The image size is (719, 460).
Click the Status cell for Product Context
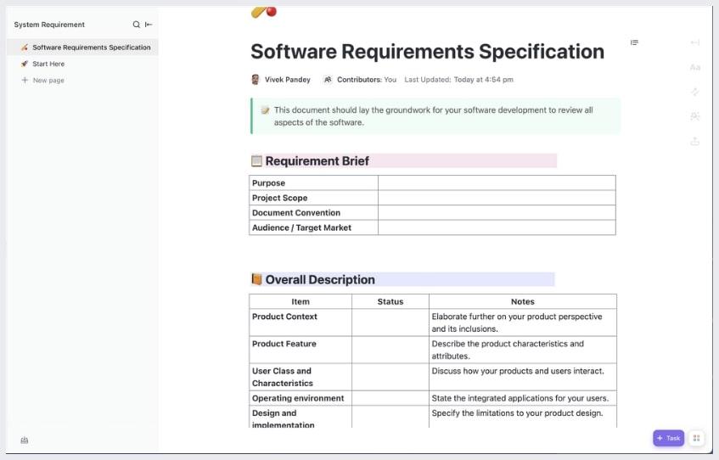(390, 322)
